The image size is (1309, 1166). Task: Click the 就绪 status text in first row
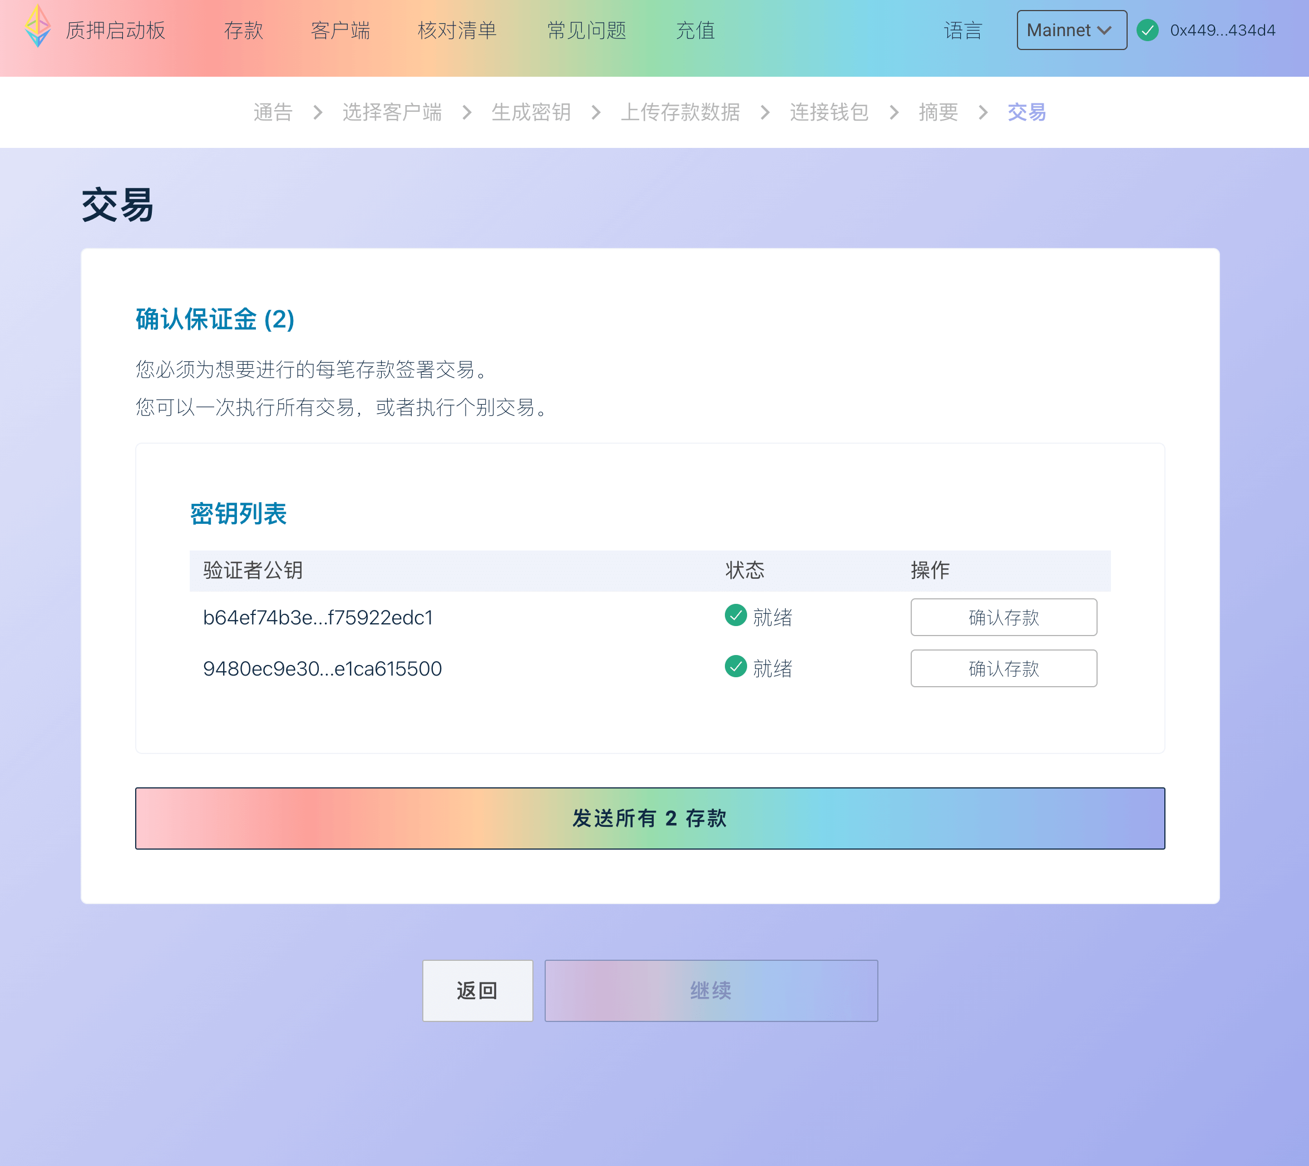[773, 618]
